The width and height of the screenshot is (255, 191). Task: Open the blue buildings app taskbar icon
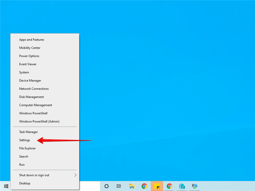(x=182, y=186)
